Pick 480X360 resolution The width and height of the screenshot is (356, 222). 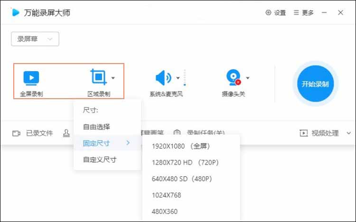pyautogui.click(x=165, y=212)
